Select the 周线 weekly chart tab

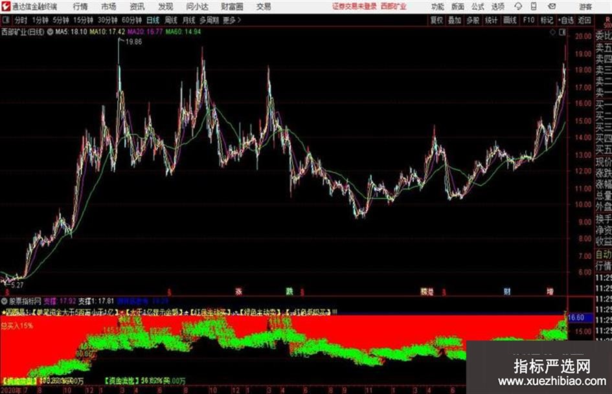(x=171, y=20)
